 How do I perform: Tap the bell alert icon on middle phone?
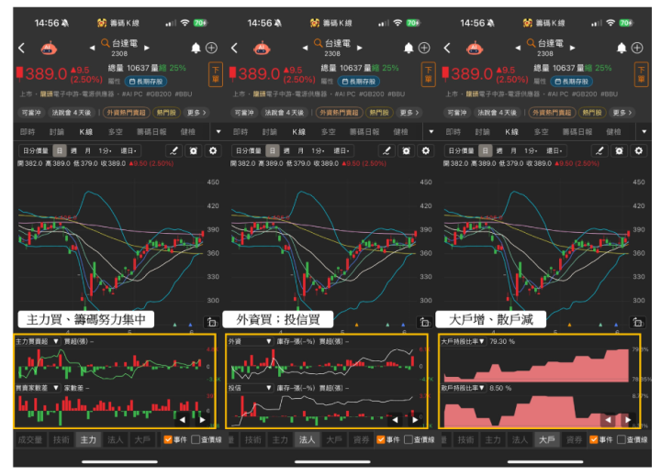pyautogui.click(x=409, y=48)
